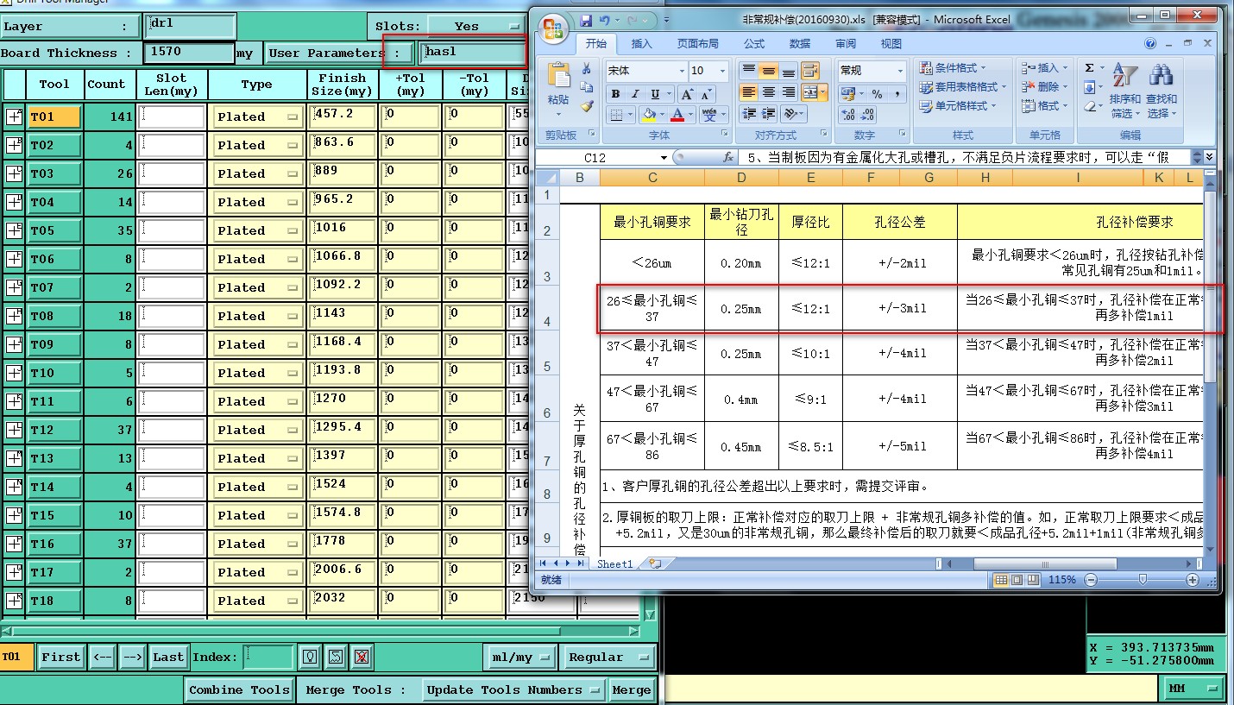Click the increase decimal icon
Screen dimensions: 1234x705
[847, 114]
